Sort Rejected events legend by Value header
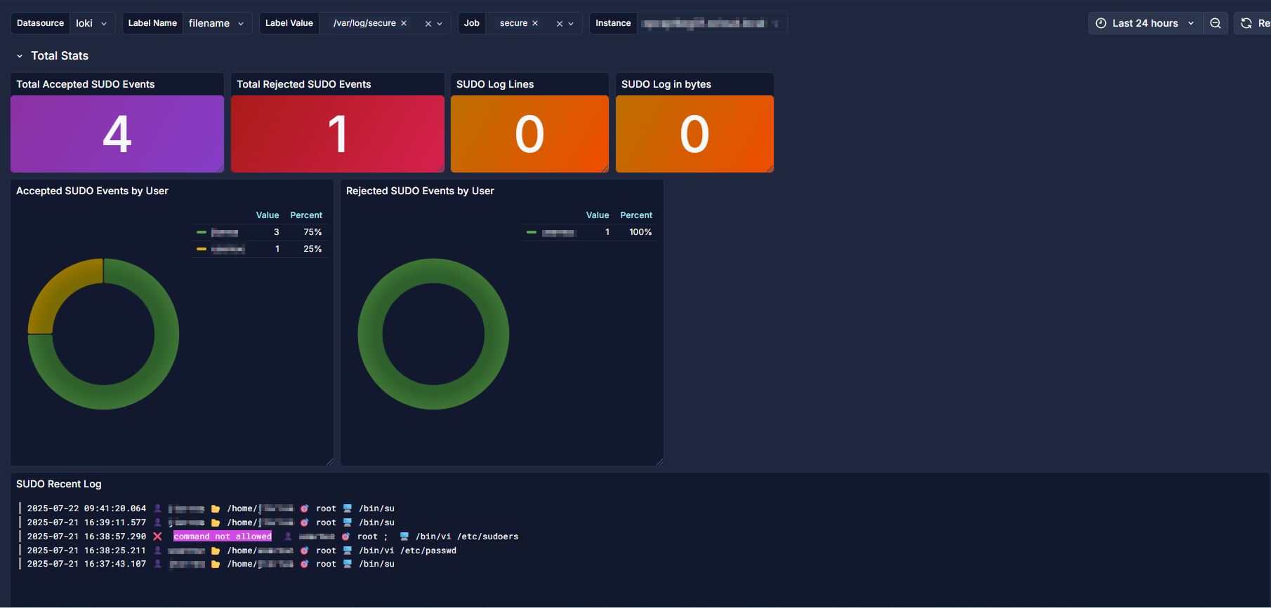The width and height of the screenshot is (1271, 608). coord(598,215)
